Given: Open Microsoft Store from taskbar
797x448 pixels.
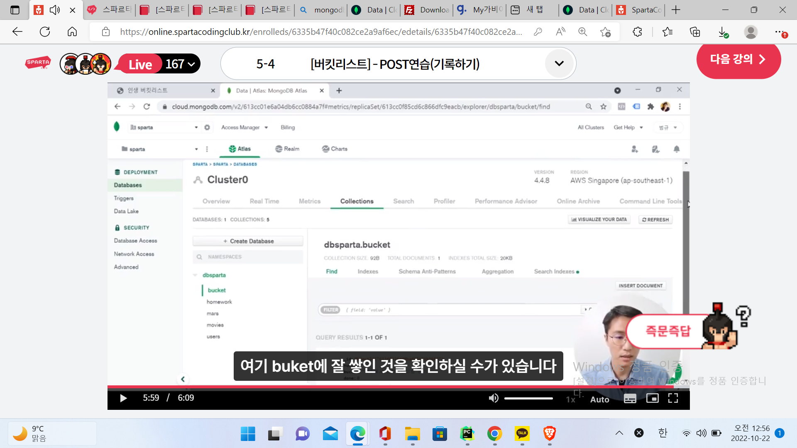Looking at the screenshot, I should coord(440,434).
